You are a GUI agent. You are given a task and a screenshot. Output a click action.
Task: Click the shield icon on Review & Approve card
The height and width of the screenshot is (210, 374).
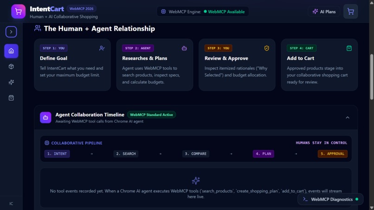267,48
